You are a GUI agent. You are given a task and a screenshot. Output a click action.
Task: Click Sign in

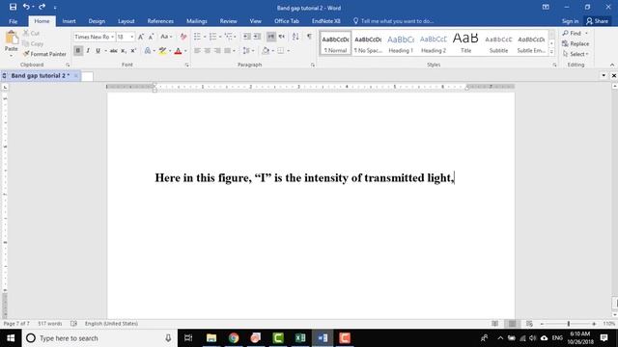coord(570,21)
